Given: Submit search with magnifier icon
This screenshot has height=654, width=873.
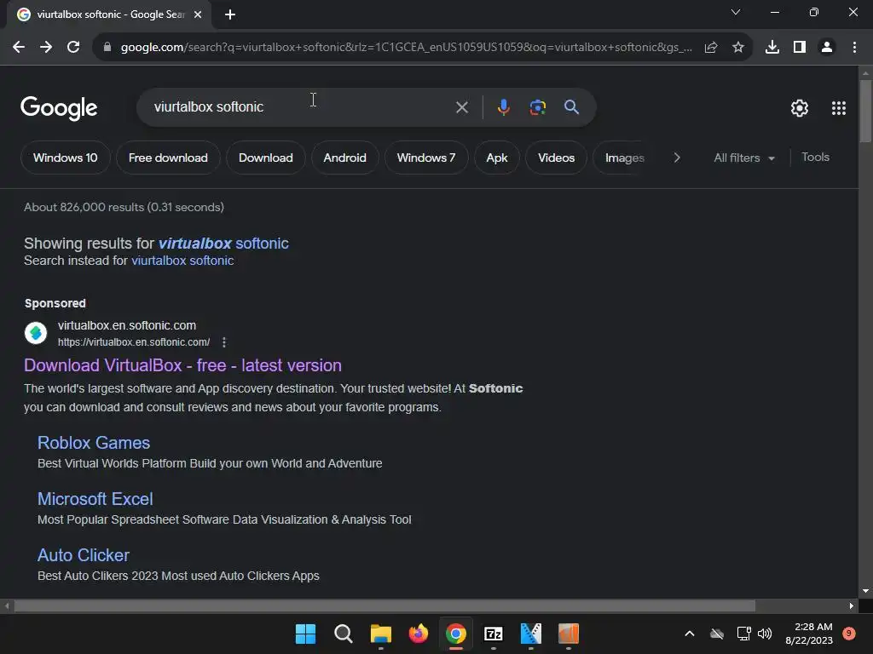Looking at the screenshot, I should coord(572,106).
